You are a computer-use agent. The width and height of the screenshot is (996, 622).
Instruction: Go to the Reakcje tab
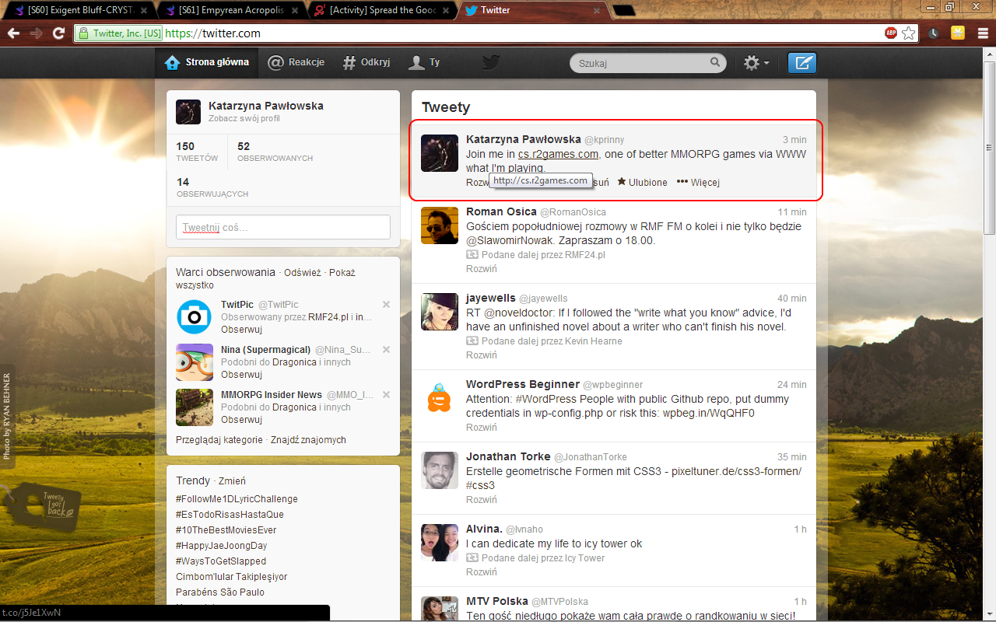click(296, 62)
